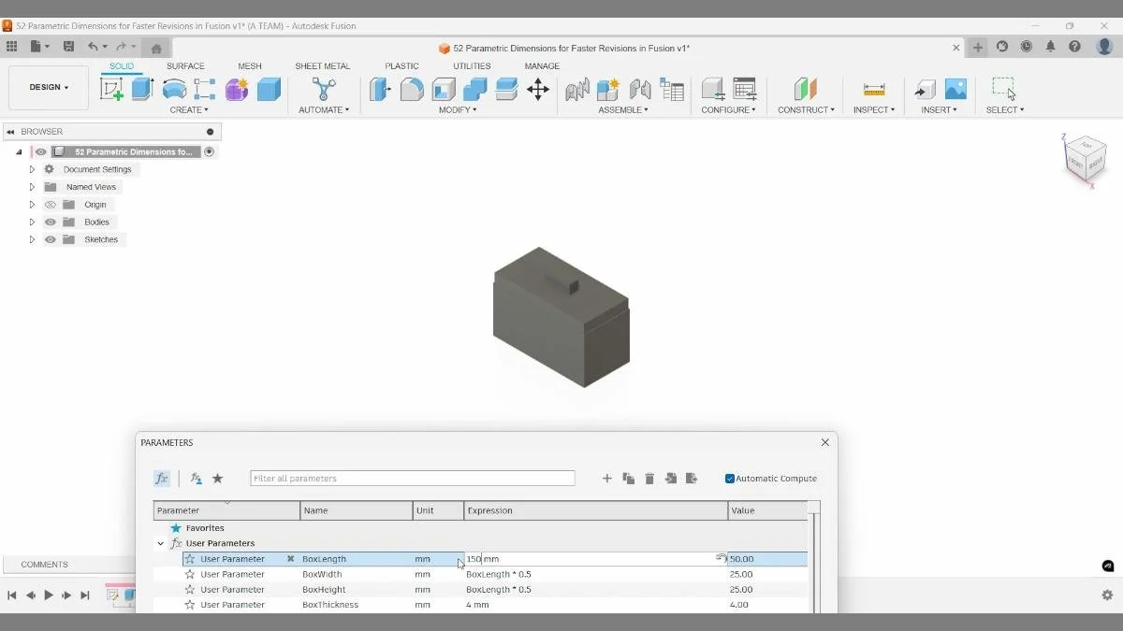
Task: Click inside the Filter all parameters field
Action: 412,478
